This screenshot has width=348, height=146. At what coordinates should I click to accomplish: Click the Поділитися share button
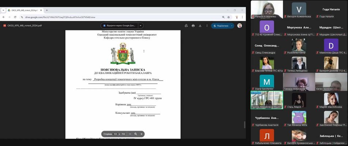coord(221,26)
